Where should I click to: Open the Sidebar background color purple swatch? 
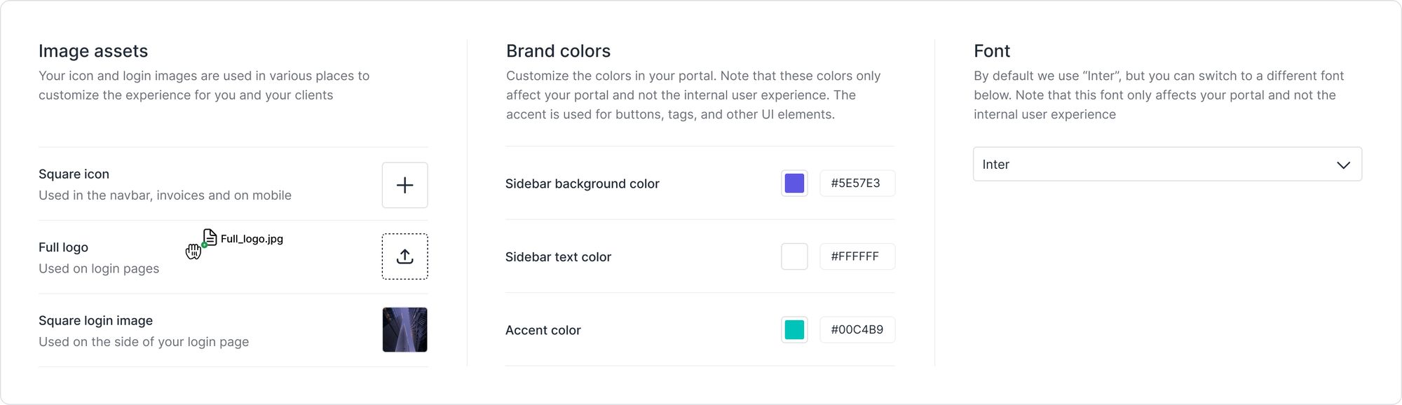pyautogui.click(x=794, y=184)
